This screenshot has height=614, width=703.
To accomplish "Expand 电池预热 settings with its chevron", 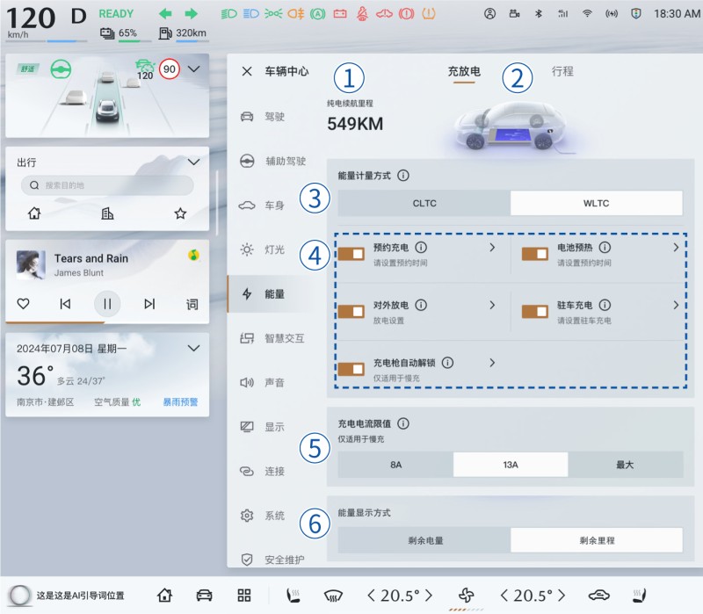I will click(x=676, y=248).
